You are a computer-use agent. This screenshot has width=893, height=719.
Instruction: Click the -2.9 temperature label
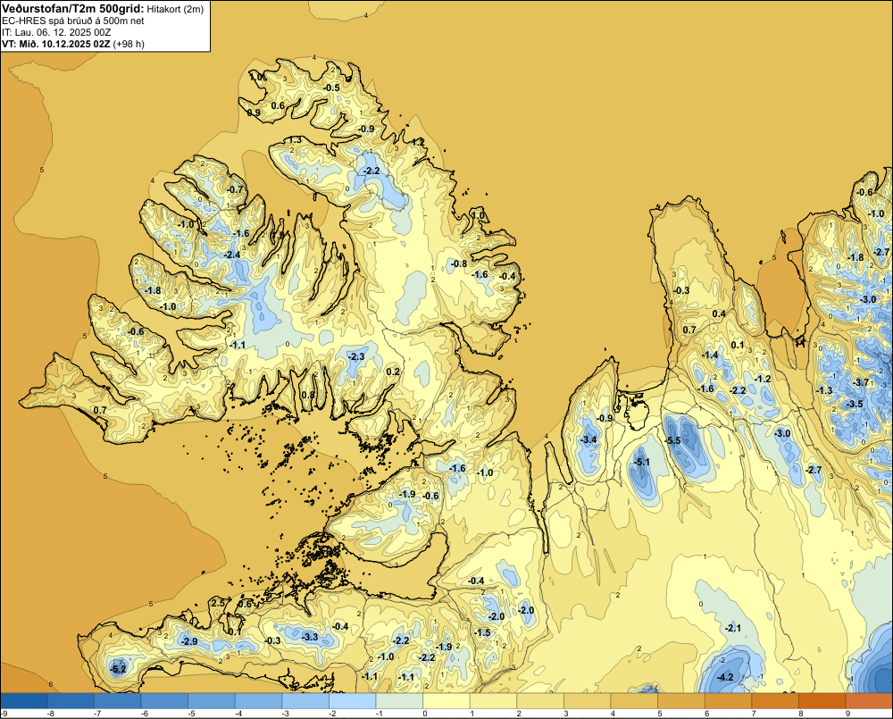189,641
